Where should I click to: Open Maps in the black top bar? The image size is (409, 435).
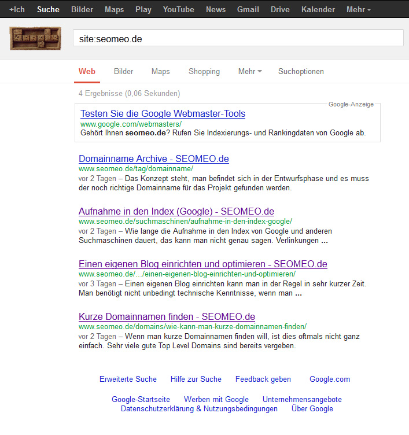coord(115,10)
